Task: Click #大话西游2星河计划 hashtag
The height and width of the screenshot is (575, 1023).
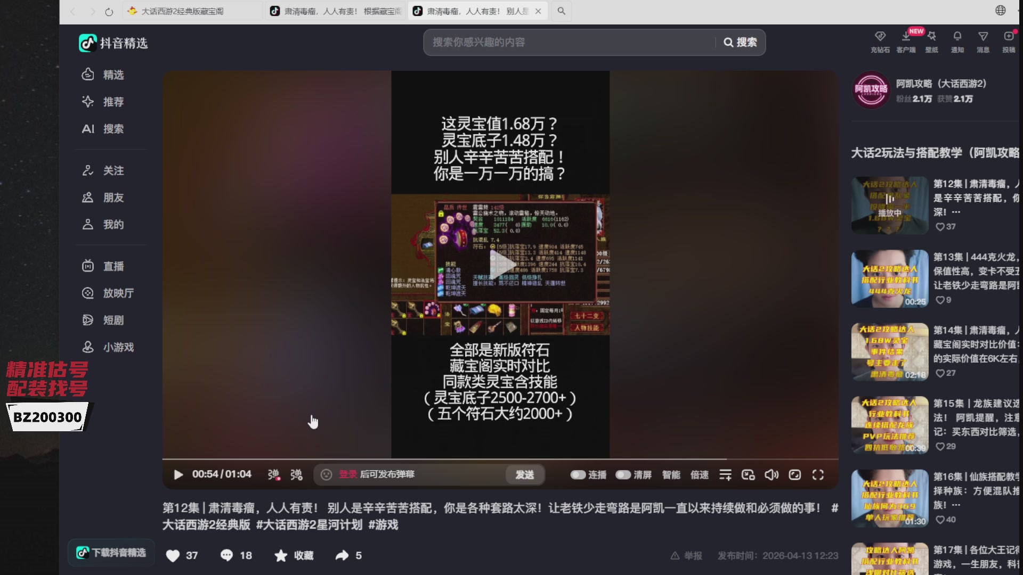Action: coord(309,524)
